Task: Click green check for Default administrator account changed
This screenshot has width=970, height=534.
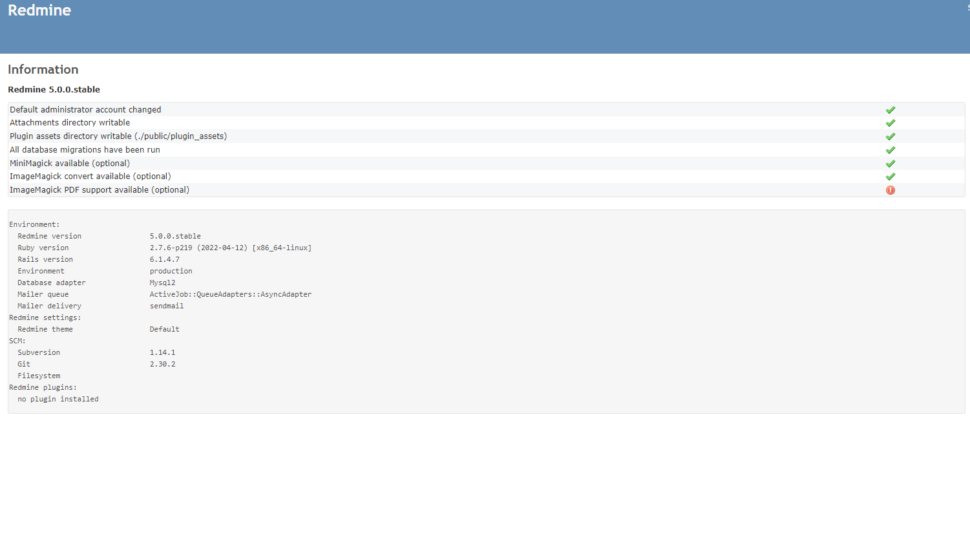Action: pos(890,110)
